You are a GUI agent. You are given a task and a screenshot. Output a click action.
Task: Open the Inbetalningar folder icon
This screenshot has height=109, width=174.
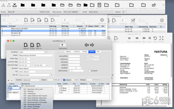(33, 5)
